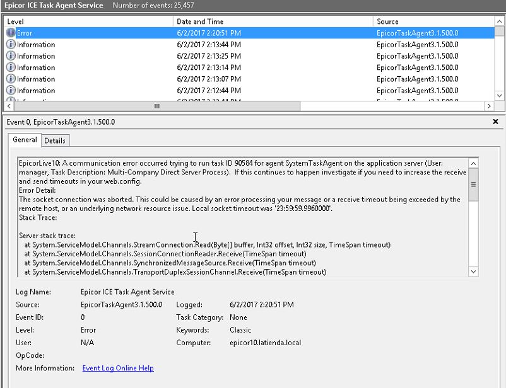Select Information event at 2:13:07 PM
The height and width of the screenshot is (388, 506).
point(249,79)
